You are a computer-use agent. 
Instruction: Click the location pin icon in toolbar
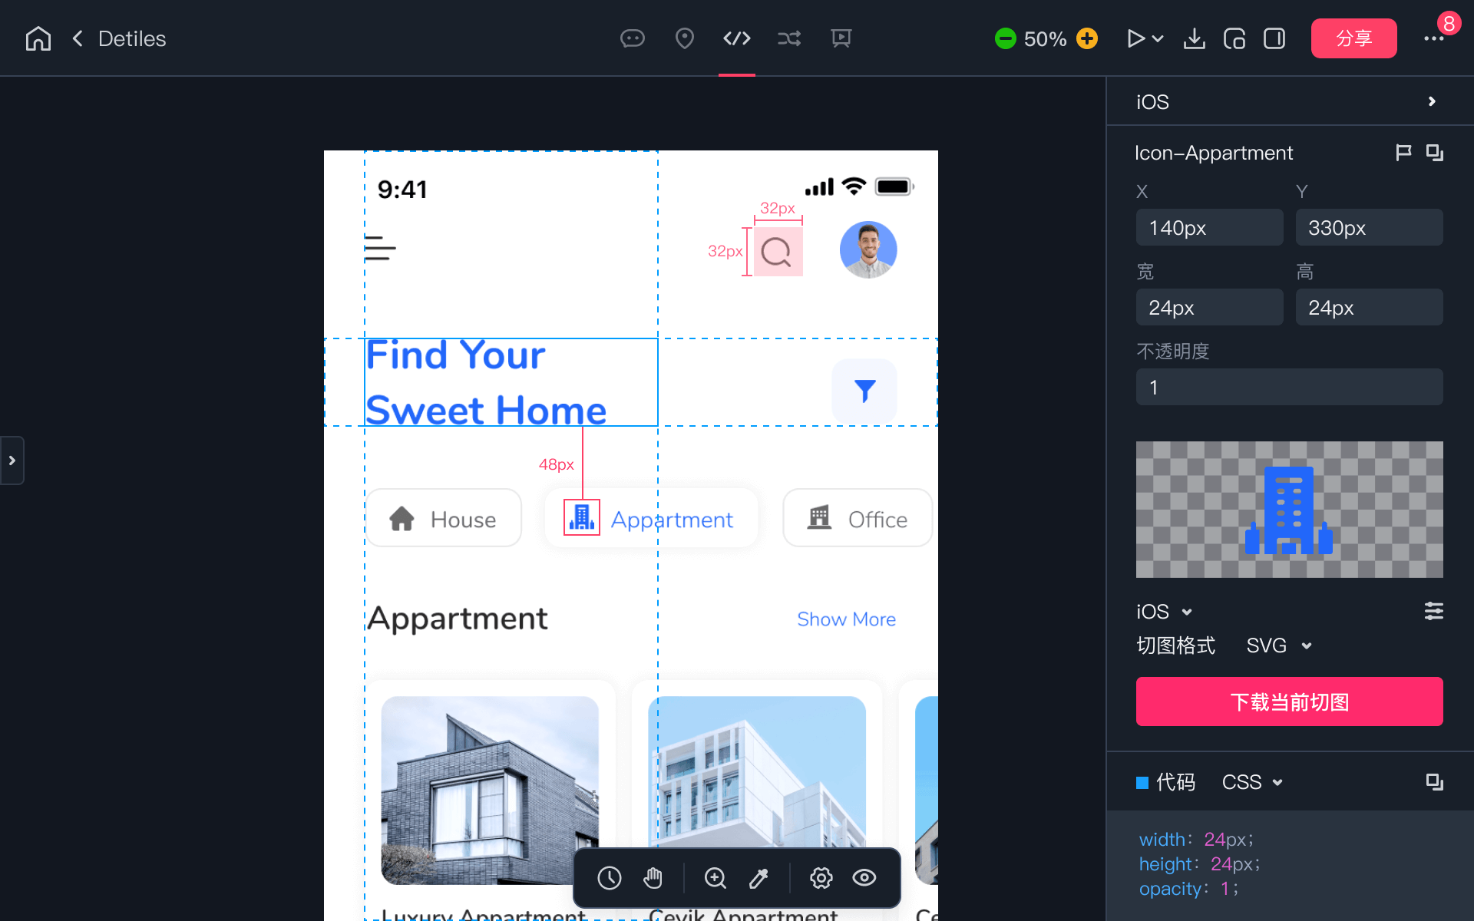(x=685, y=38)
